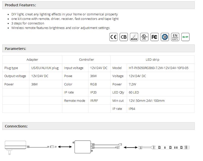Click the FCC certification logo
This screenshot has height=161, width=203.
(x=154, y=37)
